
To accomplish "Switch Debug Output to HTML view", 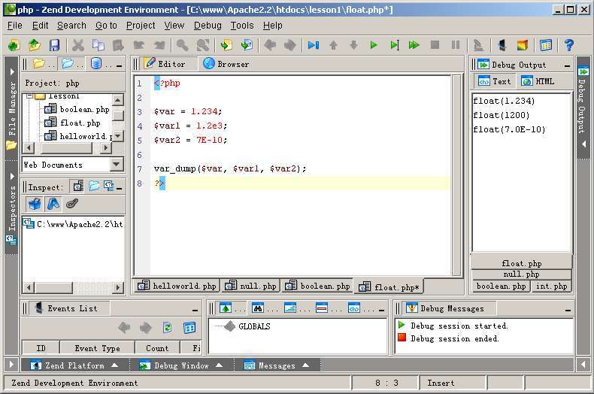I will (538, 81).
